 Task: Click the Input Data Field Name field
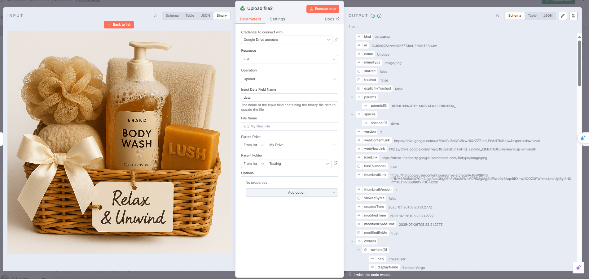coord(289,97)
